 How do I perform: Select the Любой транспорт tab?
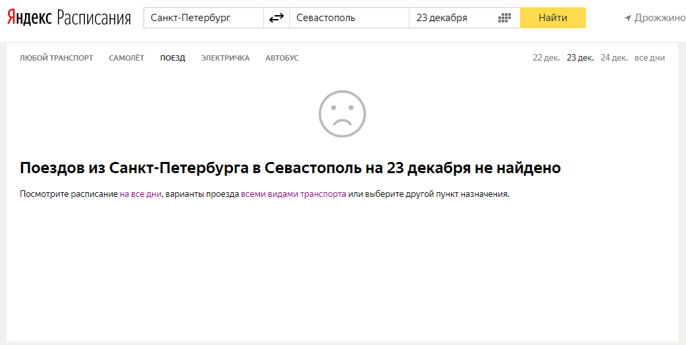57,58
